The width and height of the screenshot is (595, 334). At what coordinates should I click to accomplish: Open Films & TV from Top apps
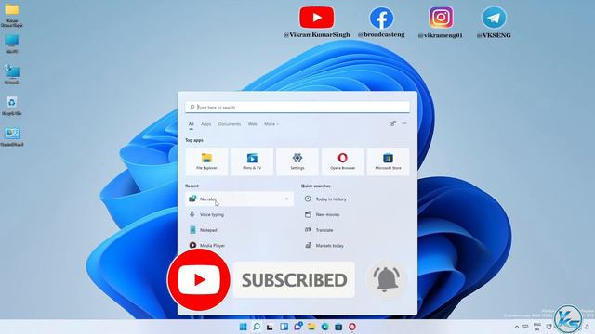[x=252, y=161]
